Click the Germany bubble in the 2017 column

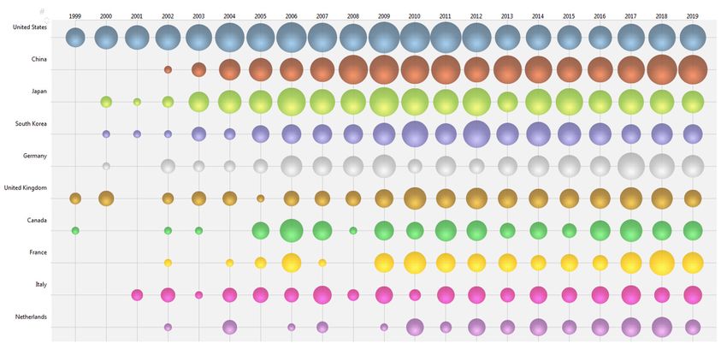tap(631, 166)
